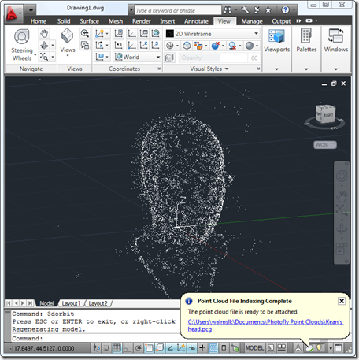Click the UCS Previous icon
The height and width of the screenshot is (360, 359).
click(x=119, y=45)
